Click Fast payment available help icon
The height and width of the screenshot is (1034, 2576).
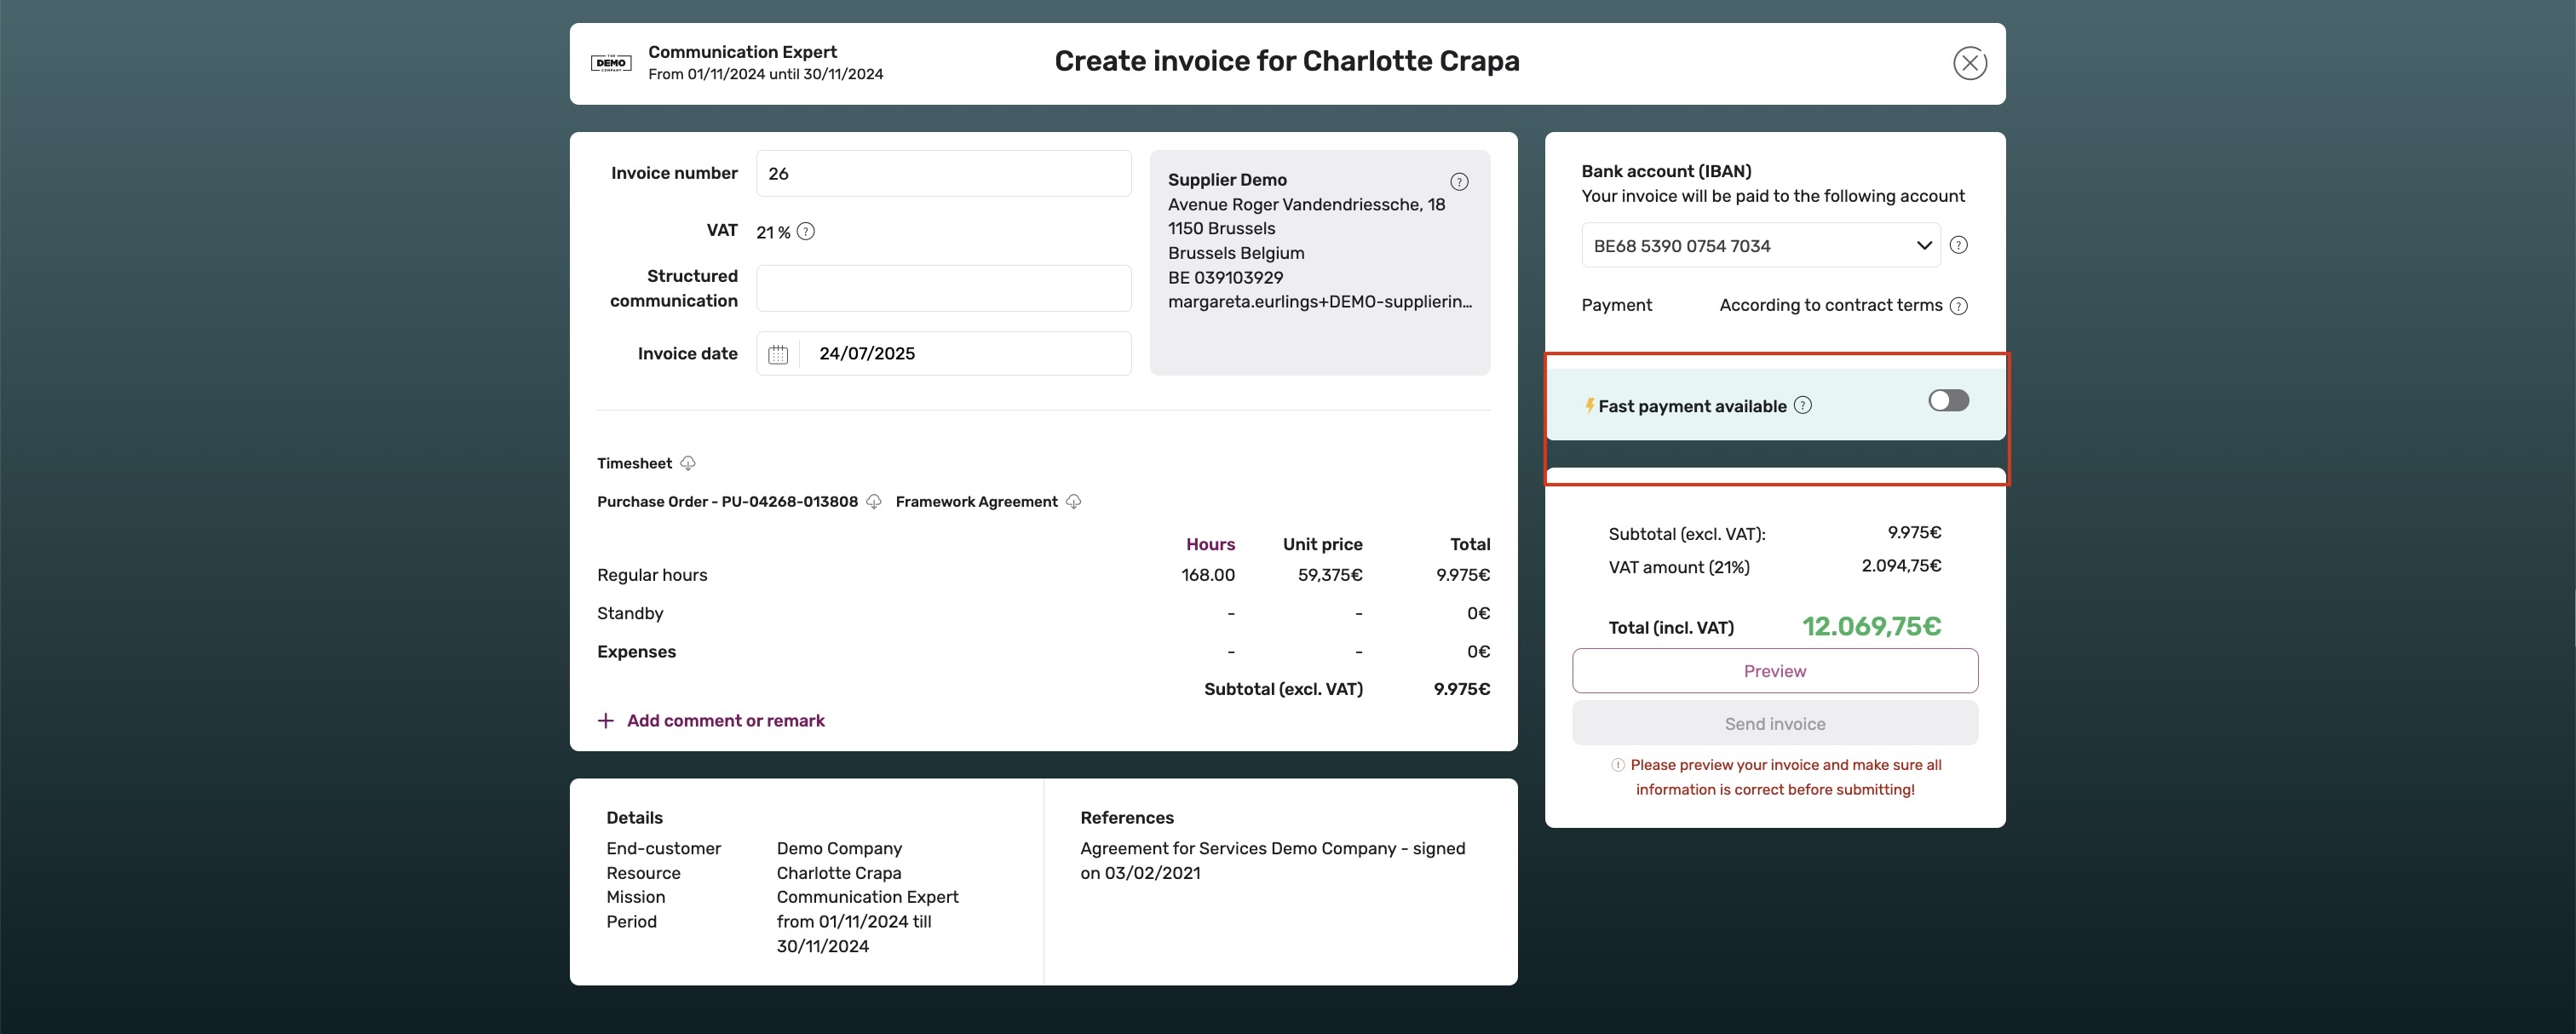click(1802, 405)
